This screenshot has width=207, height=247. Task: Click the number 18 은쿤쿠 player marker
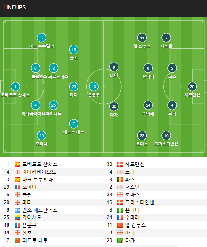click(94, 87)
